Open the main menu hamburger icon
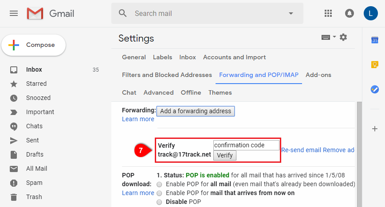Screen dimensions: 385x207 14,13
